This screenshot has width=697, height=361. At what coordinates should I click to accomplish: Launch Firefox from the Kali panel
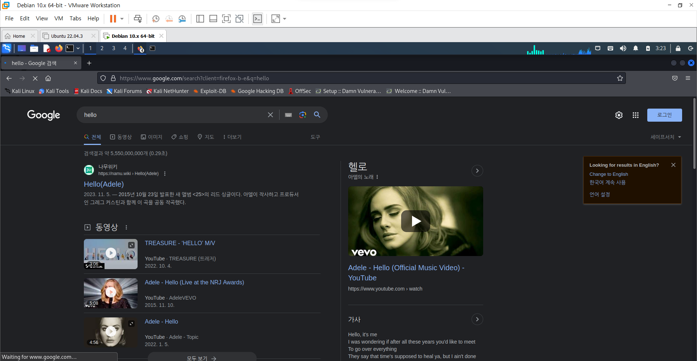(58, 48)
